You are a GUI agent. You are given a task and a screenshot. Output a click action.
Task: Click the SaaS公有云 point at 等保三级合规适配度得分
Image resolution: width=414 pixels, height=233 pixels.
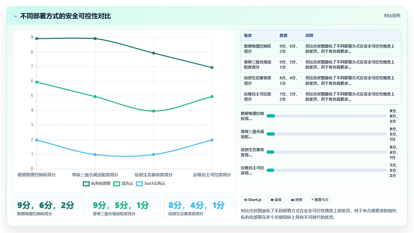(95, 155)
